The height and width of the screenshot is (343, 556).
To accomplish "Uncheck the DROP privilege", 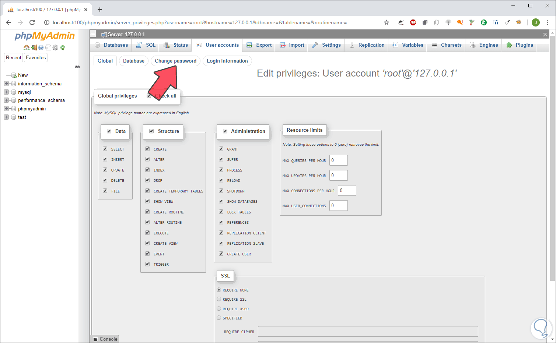I will pyautogui.click(x=147, y=180).
